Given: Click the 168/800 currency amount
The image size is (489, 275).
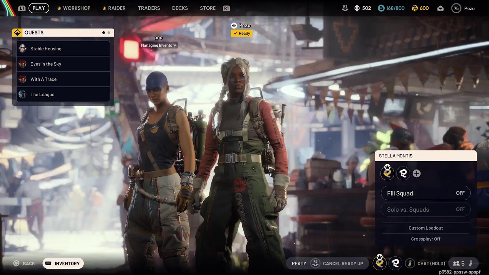Looking at the screenshot, I should tap(395, 8).
